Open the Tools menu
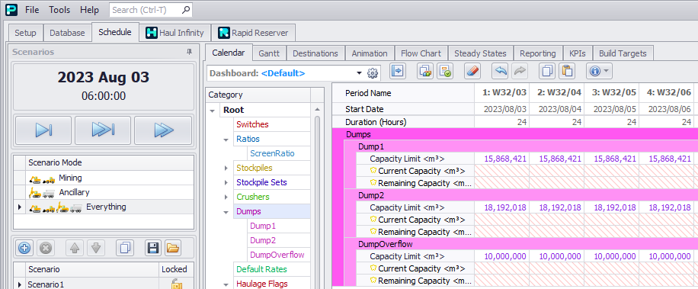 (59, 9)
